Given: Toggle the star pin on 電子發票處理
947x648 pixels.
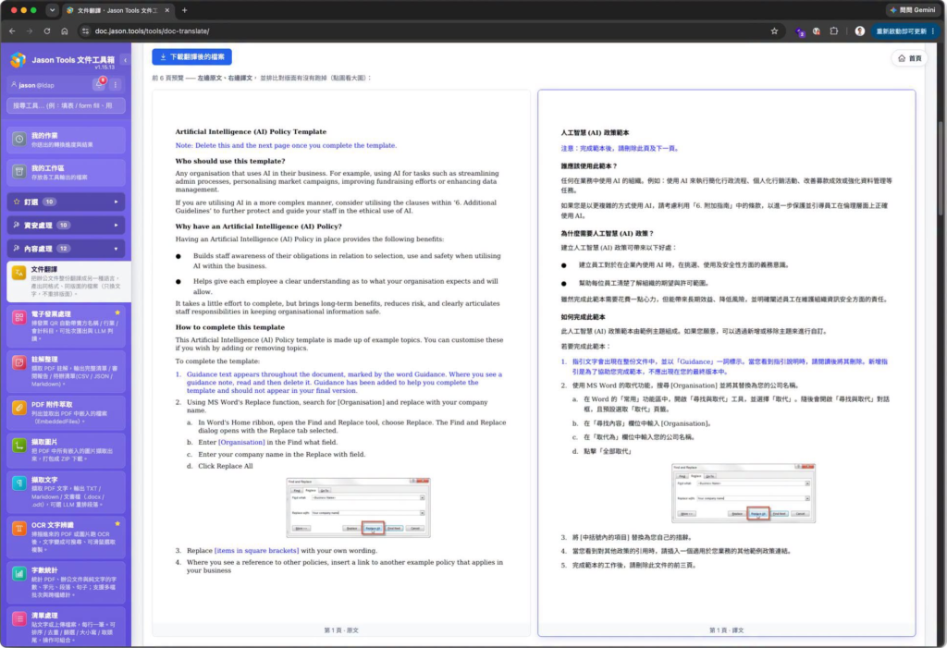Looking at the screenshot, I should coord(117,312).
